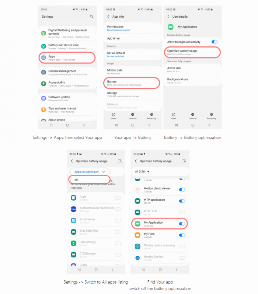Select 'Apps not optimized' dropdown option
Viewport: 258px width, 294px height.
click(90, 172)
